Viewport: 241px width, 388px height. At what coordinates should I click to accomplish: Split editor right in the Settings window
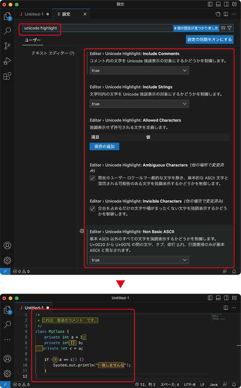[x=226, y=14]
